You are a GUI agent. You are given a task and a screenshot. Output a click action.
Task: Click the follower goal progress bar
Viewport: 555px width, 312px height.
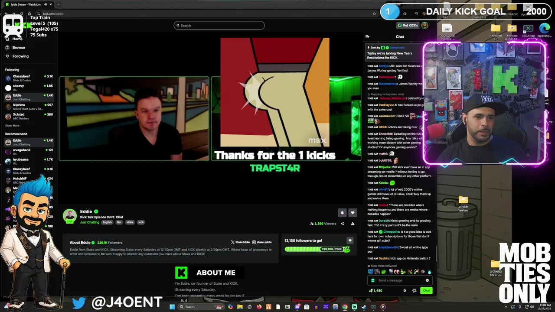coord(317,249)
